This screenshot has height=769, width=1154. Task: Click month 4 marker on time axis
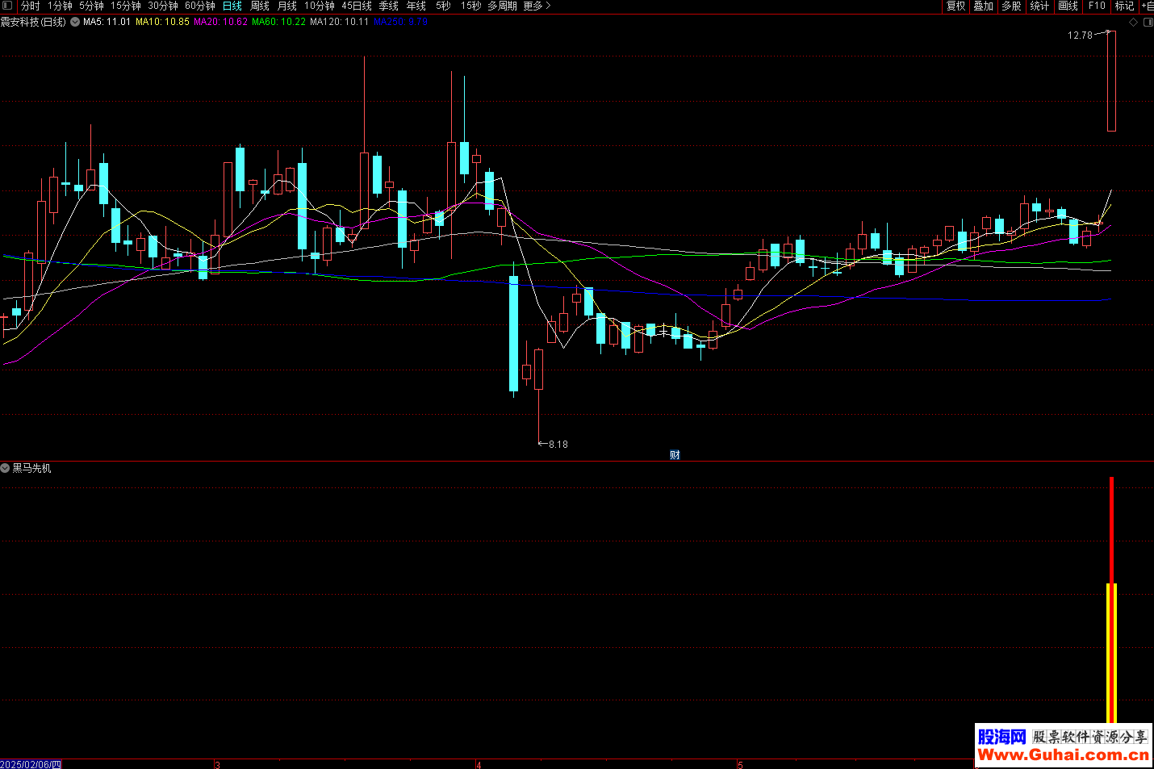pos(479,765)
